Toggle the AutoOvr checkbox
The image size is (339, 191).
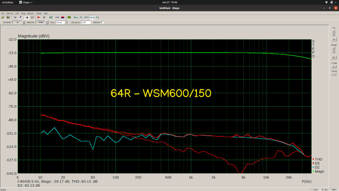102,22
